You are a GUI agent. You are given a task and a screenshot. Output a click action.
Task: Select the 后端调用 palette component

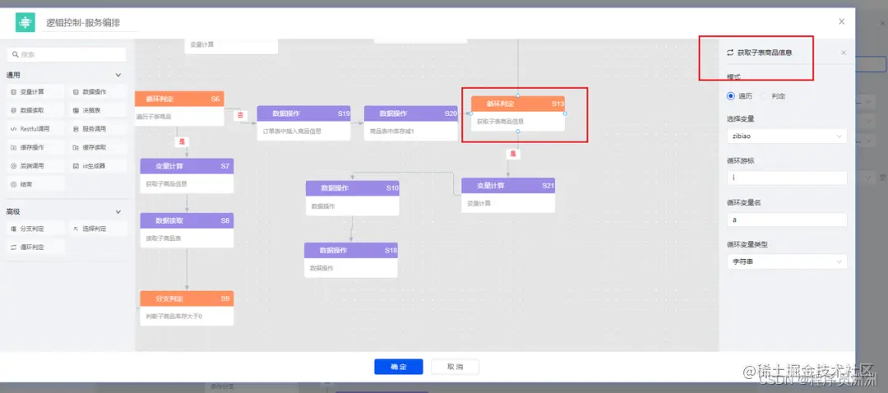35,166
